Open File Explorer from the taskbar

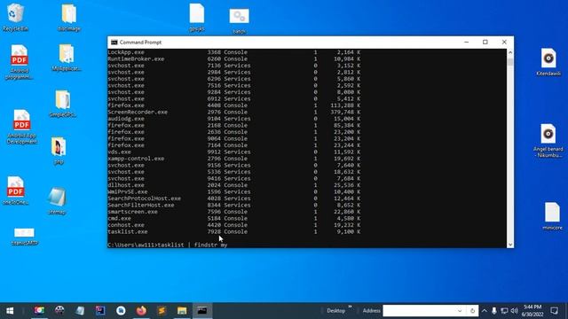click(182, 311)
